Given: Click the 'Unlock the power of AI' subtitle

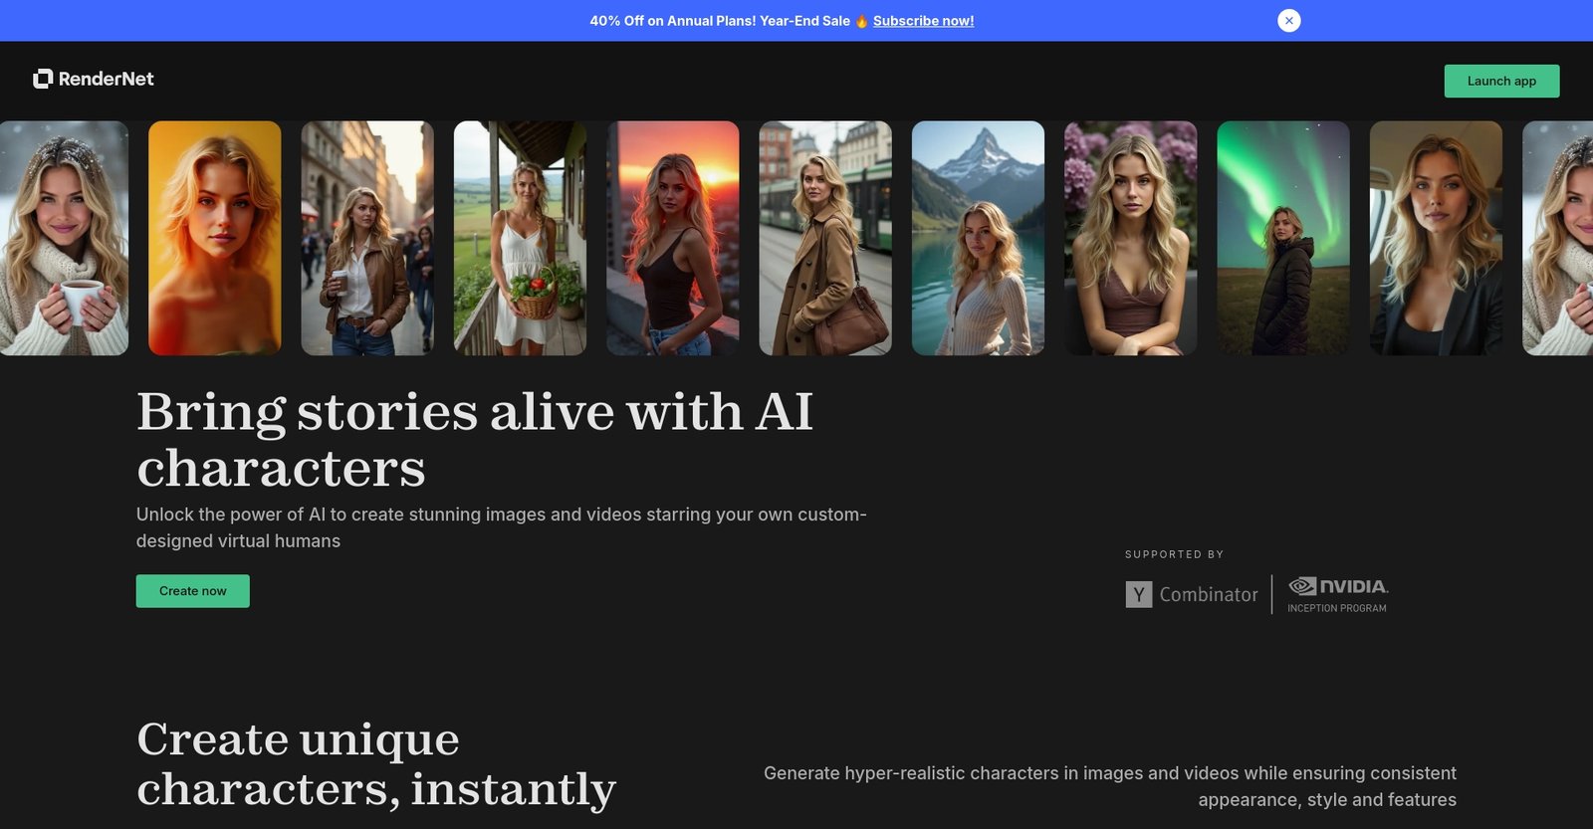Looking at the screenshot, I should tap(501, 527).
